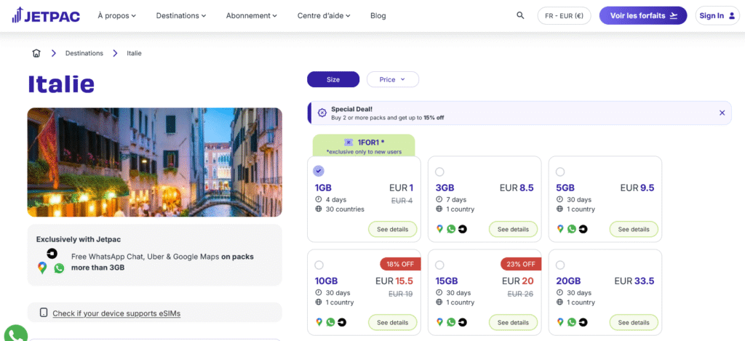Click Uber icon on 20GB card
The height and width of the screenshot is (341, 745).
[583, 322]
